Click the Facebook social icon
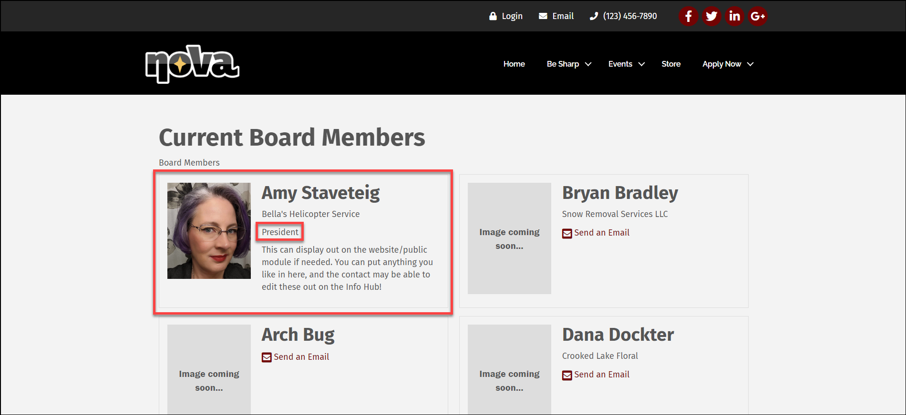This screenshot has height=415, width=906. coord(688,16)
